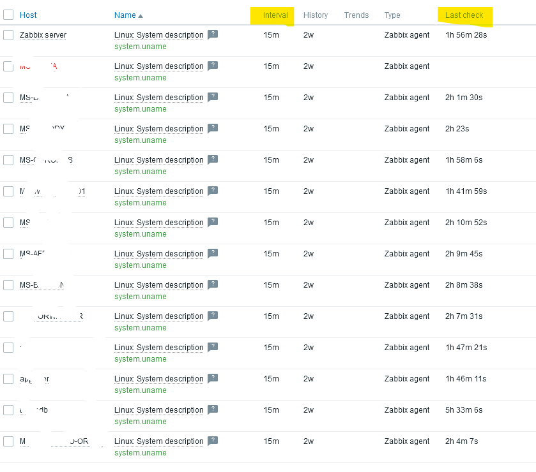Click help icon in 1h 46m 11s row
This screenshot has height=472, width=536.
point(213,379)
